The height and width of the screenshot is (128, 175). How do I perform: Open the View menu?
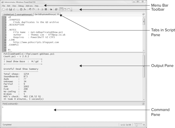[14, 6]
